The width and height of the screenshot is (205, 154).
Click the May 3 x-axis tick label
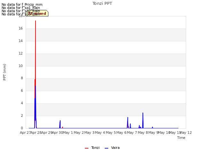89,133
